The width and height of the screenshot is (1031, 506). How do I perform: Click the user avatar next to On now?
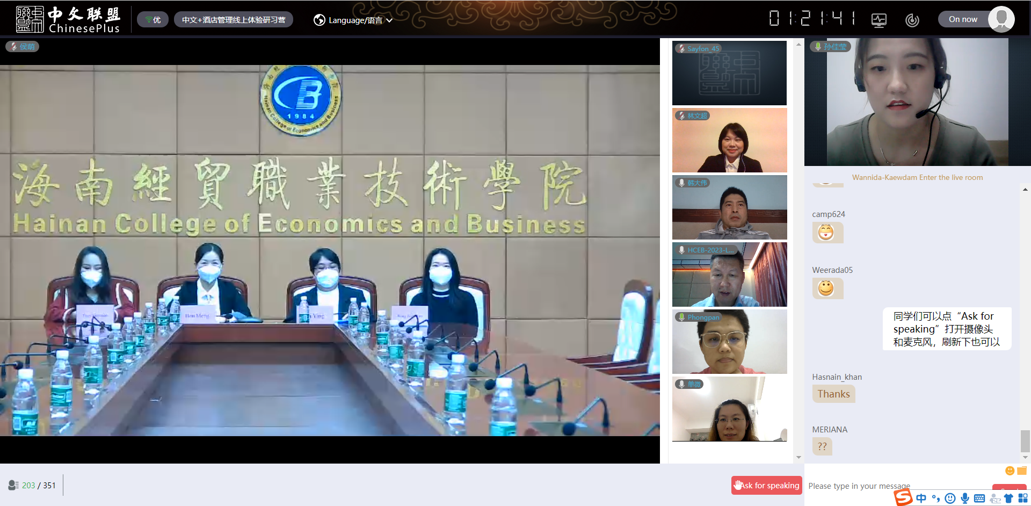(1001, 19)
